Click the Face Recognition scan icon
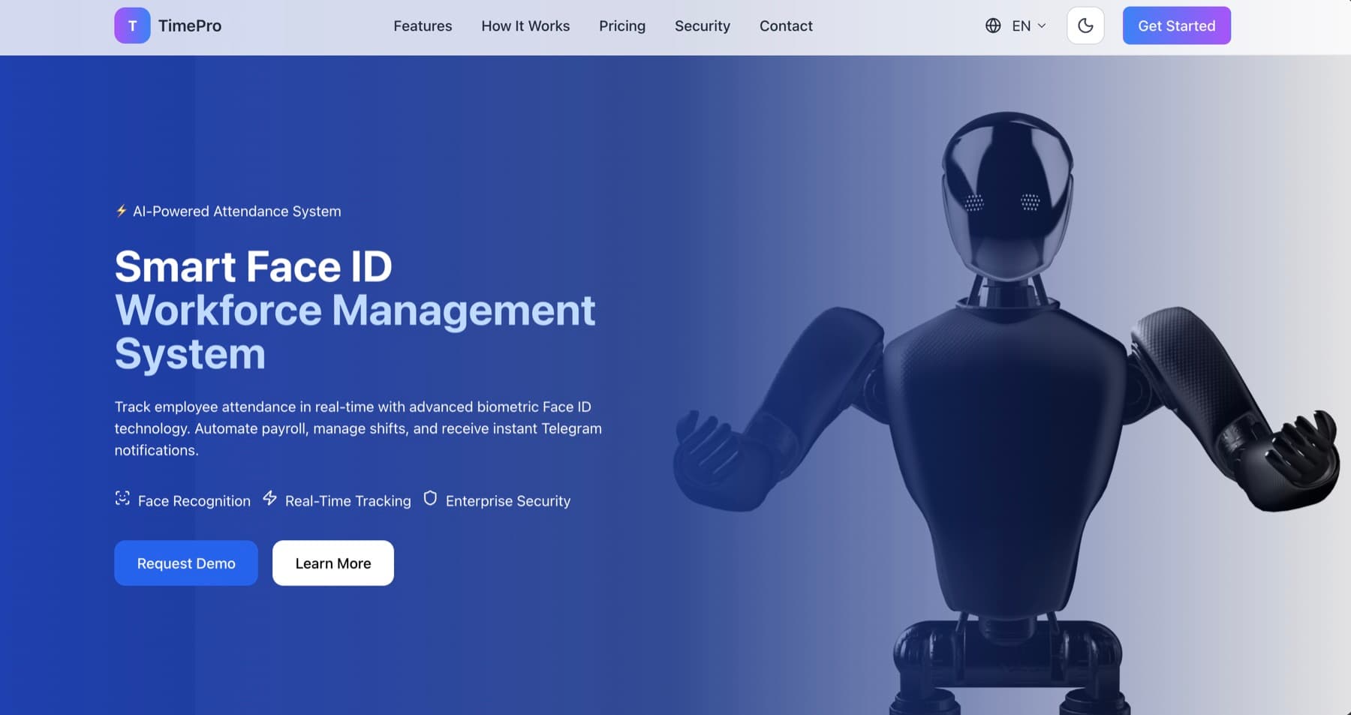Viewport: 1351px width, 715px height. click(x=122, y=498)
